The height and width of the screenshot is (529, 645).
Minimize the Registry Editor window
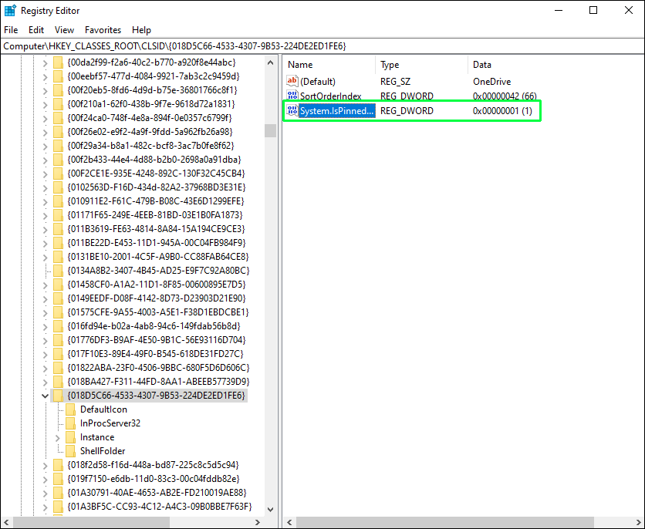point(559,10)
